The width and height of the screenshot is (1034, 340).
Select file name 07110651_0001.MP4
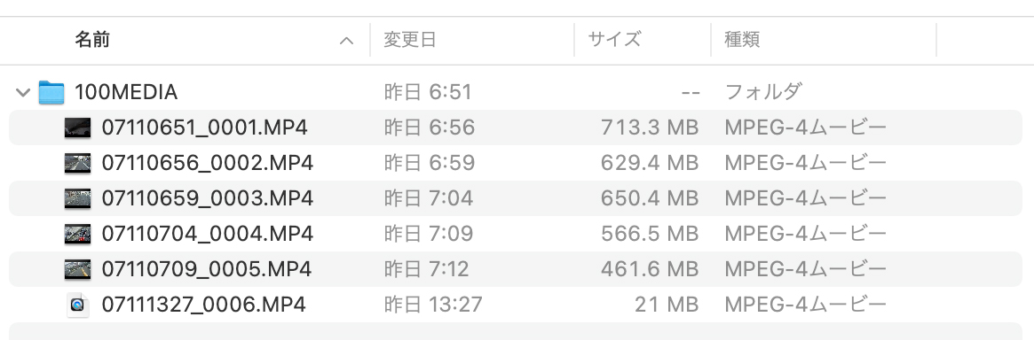[204, 127]
